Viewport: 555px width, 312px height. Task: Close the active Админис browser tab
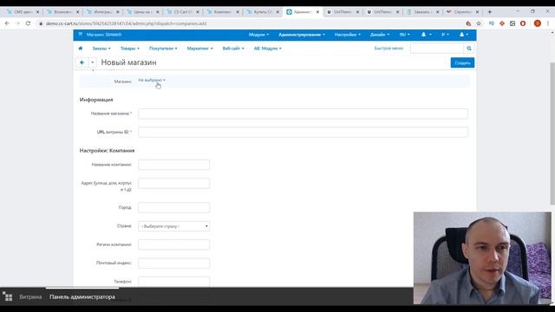point(317,11)
